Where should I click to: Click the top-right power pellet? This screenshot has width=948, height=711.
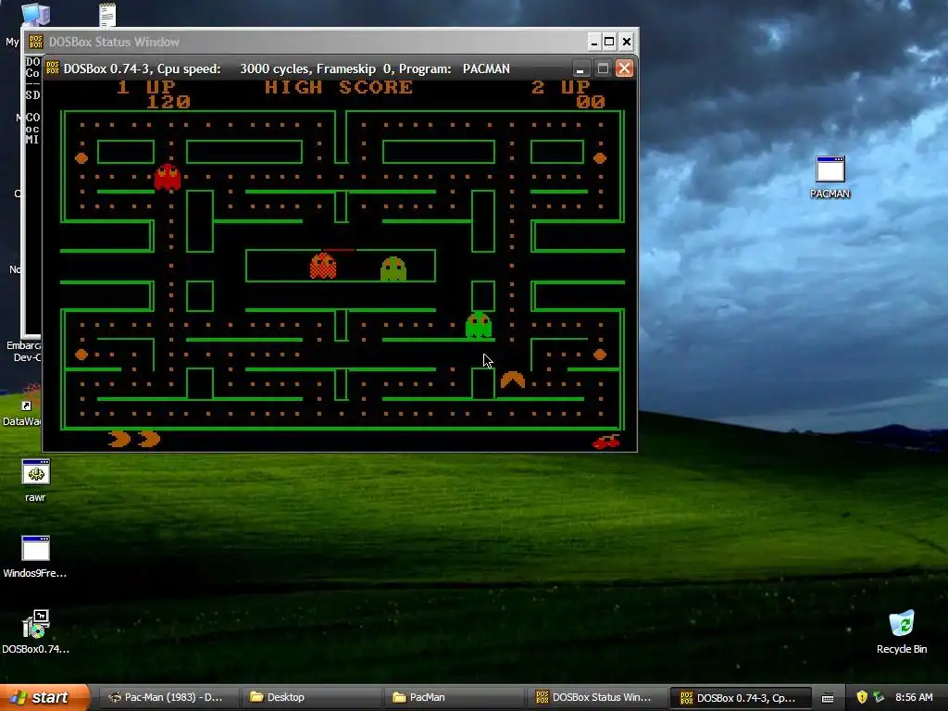click(600, 157)
